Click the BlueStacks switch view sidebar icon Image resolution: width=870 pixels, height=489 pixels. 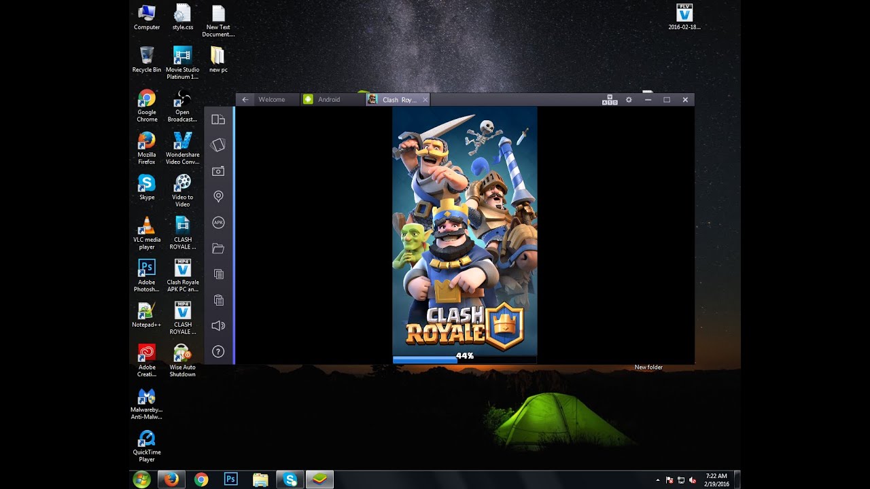[x=218, y=120]
